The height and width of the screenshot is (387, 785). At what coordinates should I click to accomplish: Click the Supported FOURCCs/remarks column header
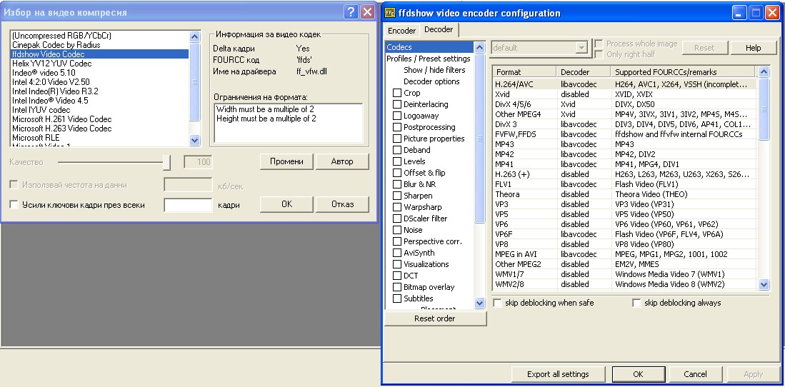coord(684,72)
